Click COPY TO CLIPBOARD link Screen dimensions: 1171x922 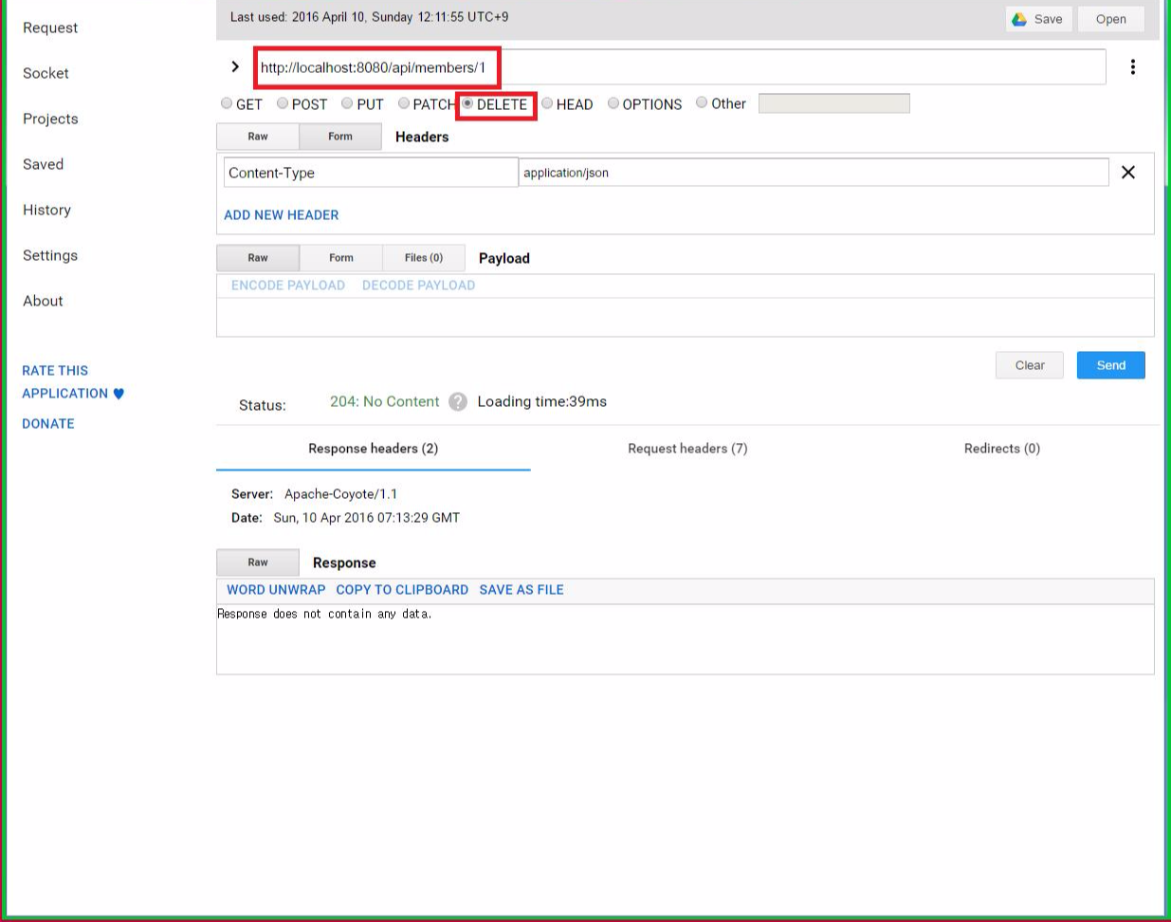coord(402,590)
